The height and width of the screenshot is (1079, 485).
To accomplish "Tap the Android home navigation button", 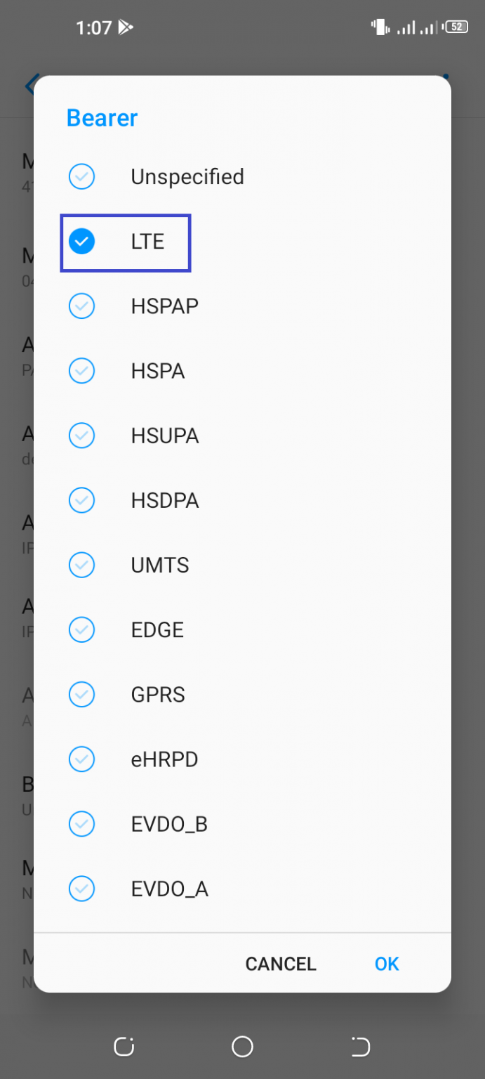I will [x=242, y=1047].
